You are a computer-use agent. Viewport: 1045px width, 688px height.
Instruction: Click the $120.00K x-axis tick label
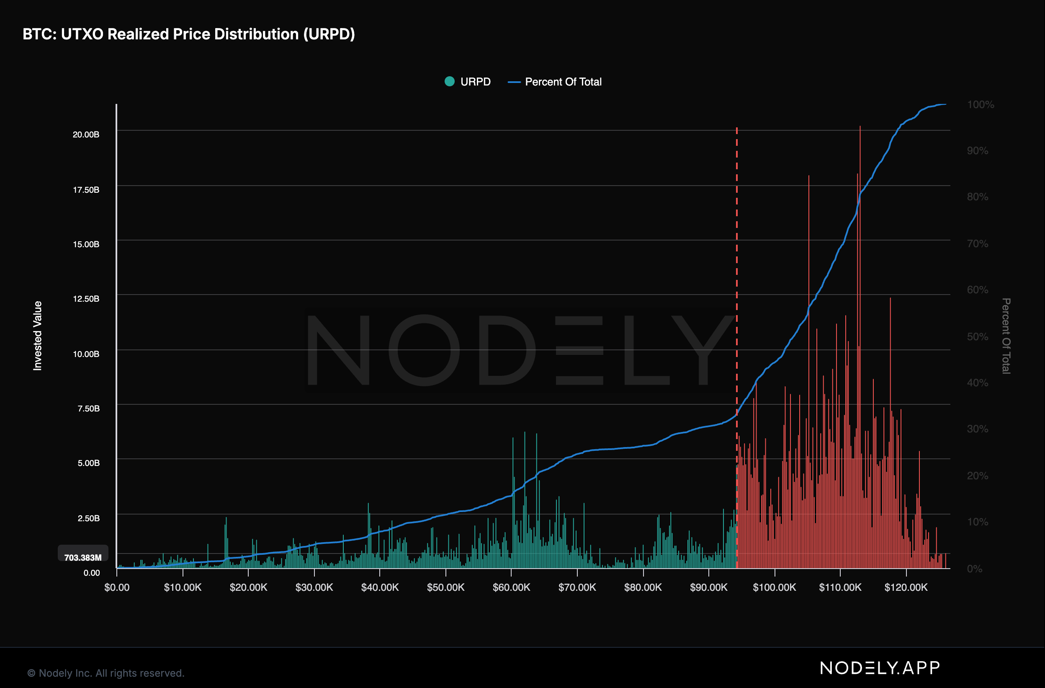click(x=906, y=587)
